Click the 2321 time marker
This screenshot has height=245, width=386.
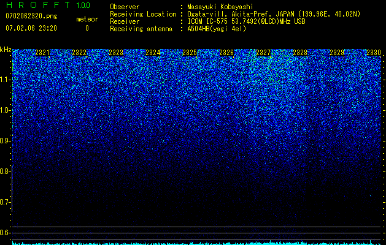coord(42,53)
